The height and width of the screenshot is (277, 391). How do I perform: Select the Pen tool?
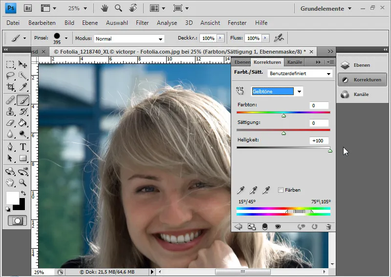(10, 147)
